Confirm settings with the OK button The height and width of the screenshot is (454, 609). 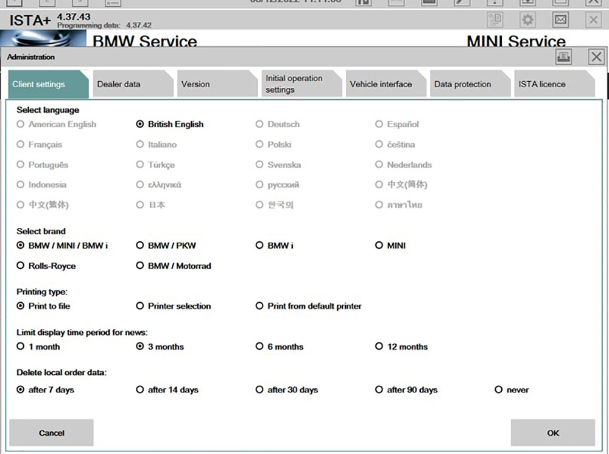pyautogui.click(x=553, y=433)
